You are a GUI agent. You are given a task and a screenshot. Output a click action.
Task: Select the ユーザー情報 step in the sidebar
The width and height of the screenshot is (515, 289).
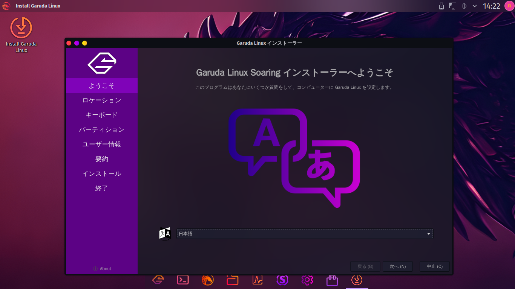point(102,144)
